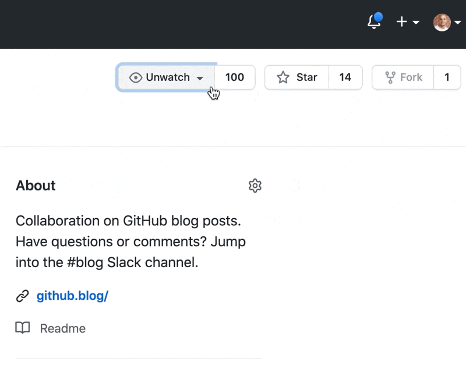
Task: Open the About section settings gear
Action: click(x=255, y=186)
